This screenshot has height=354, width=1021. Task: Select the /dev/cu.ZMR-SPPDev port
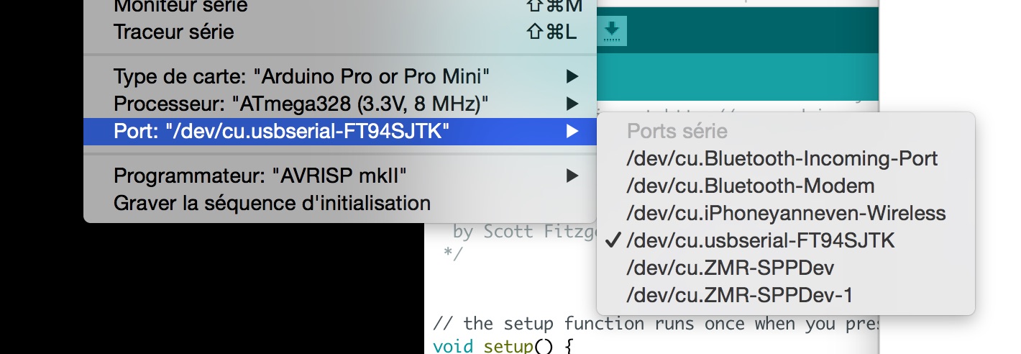pyautogui.click(x=731, y=268)
